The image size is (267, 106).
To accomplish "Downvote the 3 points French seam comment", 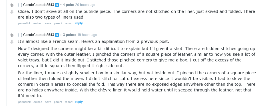I will coord(12,42).
